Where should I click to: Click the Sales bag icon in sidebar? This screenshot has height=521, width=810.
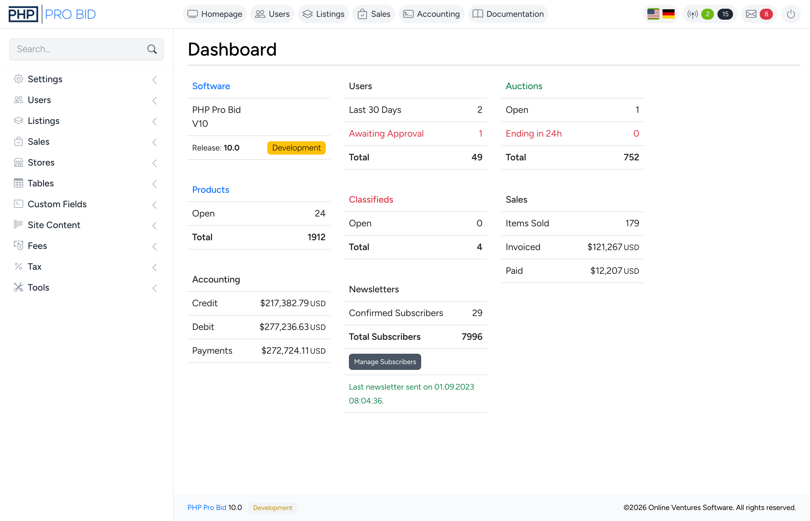18,142
